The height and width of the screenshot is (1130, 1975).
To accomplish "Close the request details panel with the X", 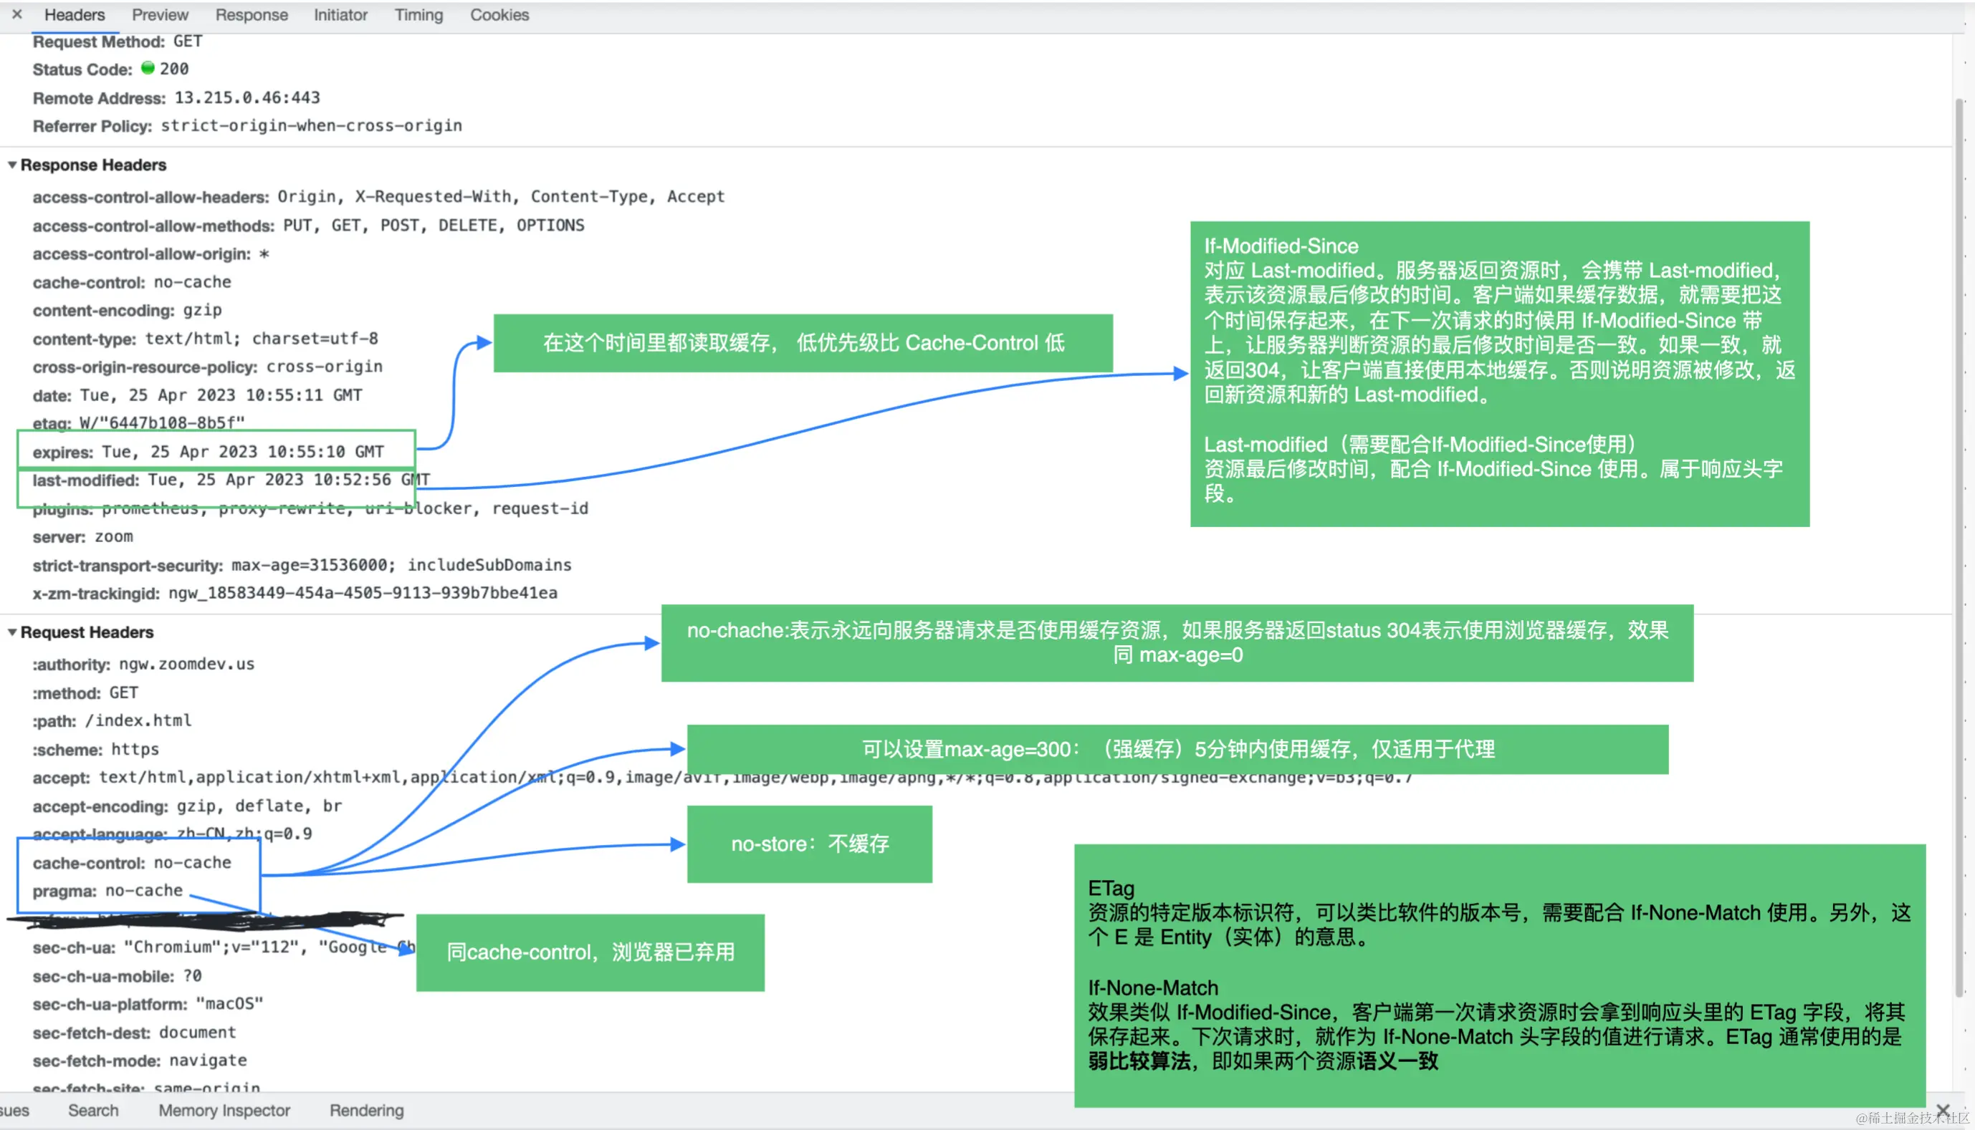I will (17, 14).
